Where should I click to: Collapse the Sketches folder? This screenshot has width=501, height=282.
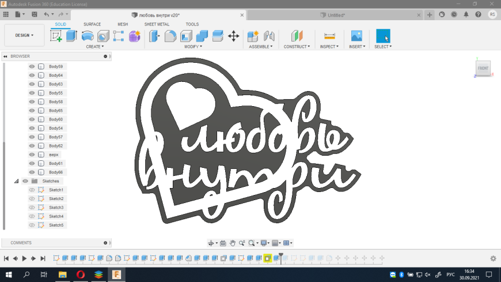point(16,181)
